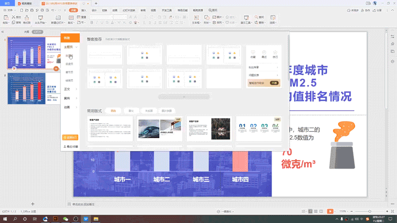Screen dimensions: 397x223
Task: Click the Strikethrough (S) formatting icon
Action: [107, 23]
